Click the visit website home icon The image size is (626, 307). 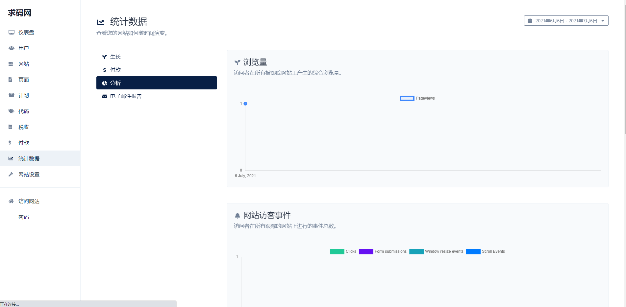click(x=11, y=201)
